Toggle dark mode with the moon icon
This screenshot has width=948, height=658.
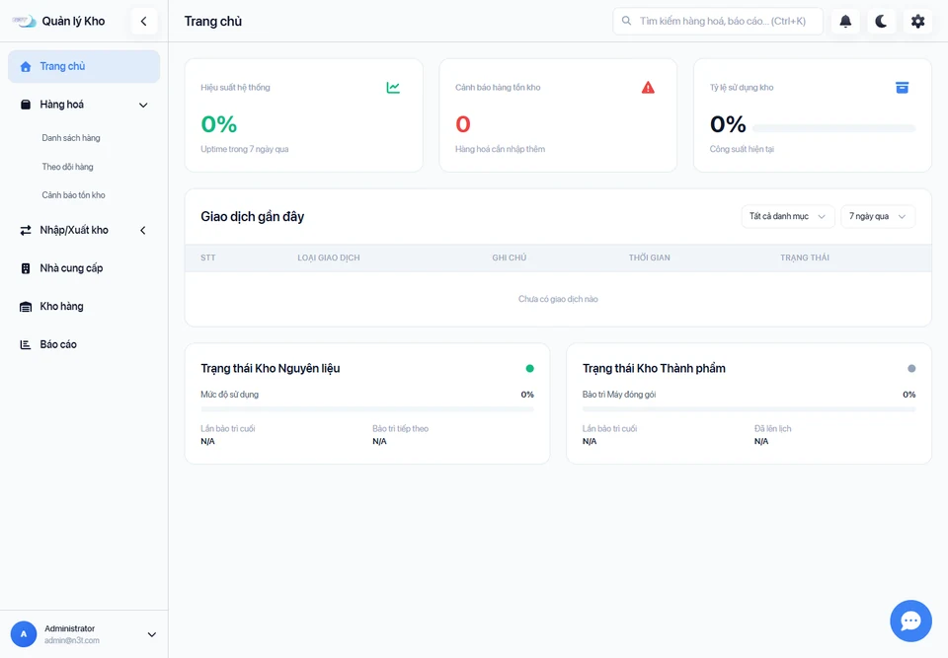[882, 21]
